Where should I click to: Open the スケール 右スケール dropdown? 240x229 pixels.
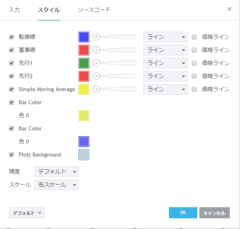tap(56, 185)
